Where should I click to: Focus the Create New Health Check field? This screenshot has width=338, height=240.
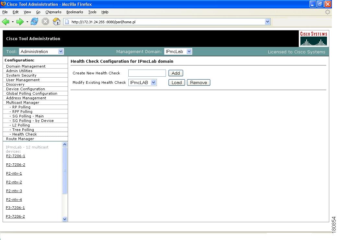click(x=147, y=73)
